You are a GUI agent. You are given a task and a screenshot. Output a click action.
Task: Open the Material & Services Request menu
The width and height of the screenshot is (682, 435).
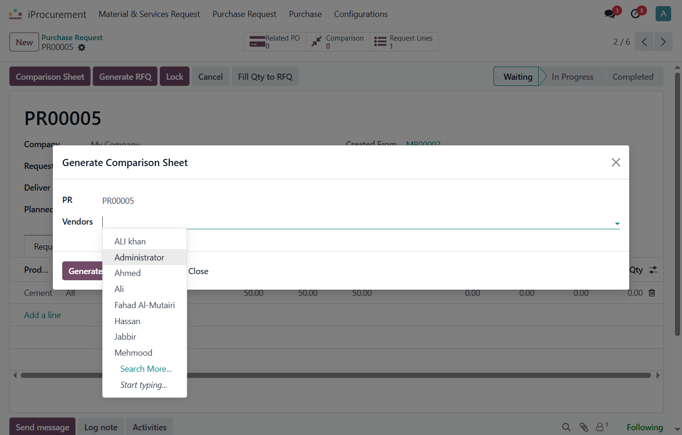click(x=149, y=14)
